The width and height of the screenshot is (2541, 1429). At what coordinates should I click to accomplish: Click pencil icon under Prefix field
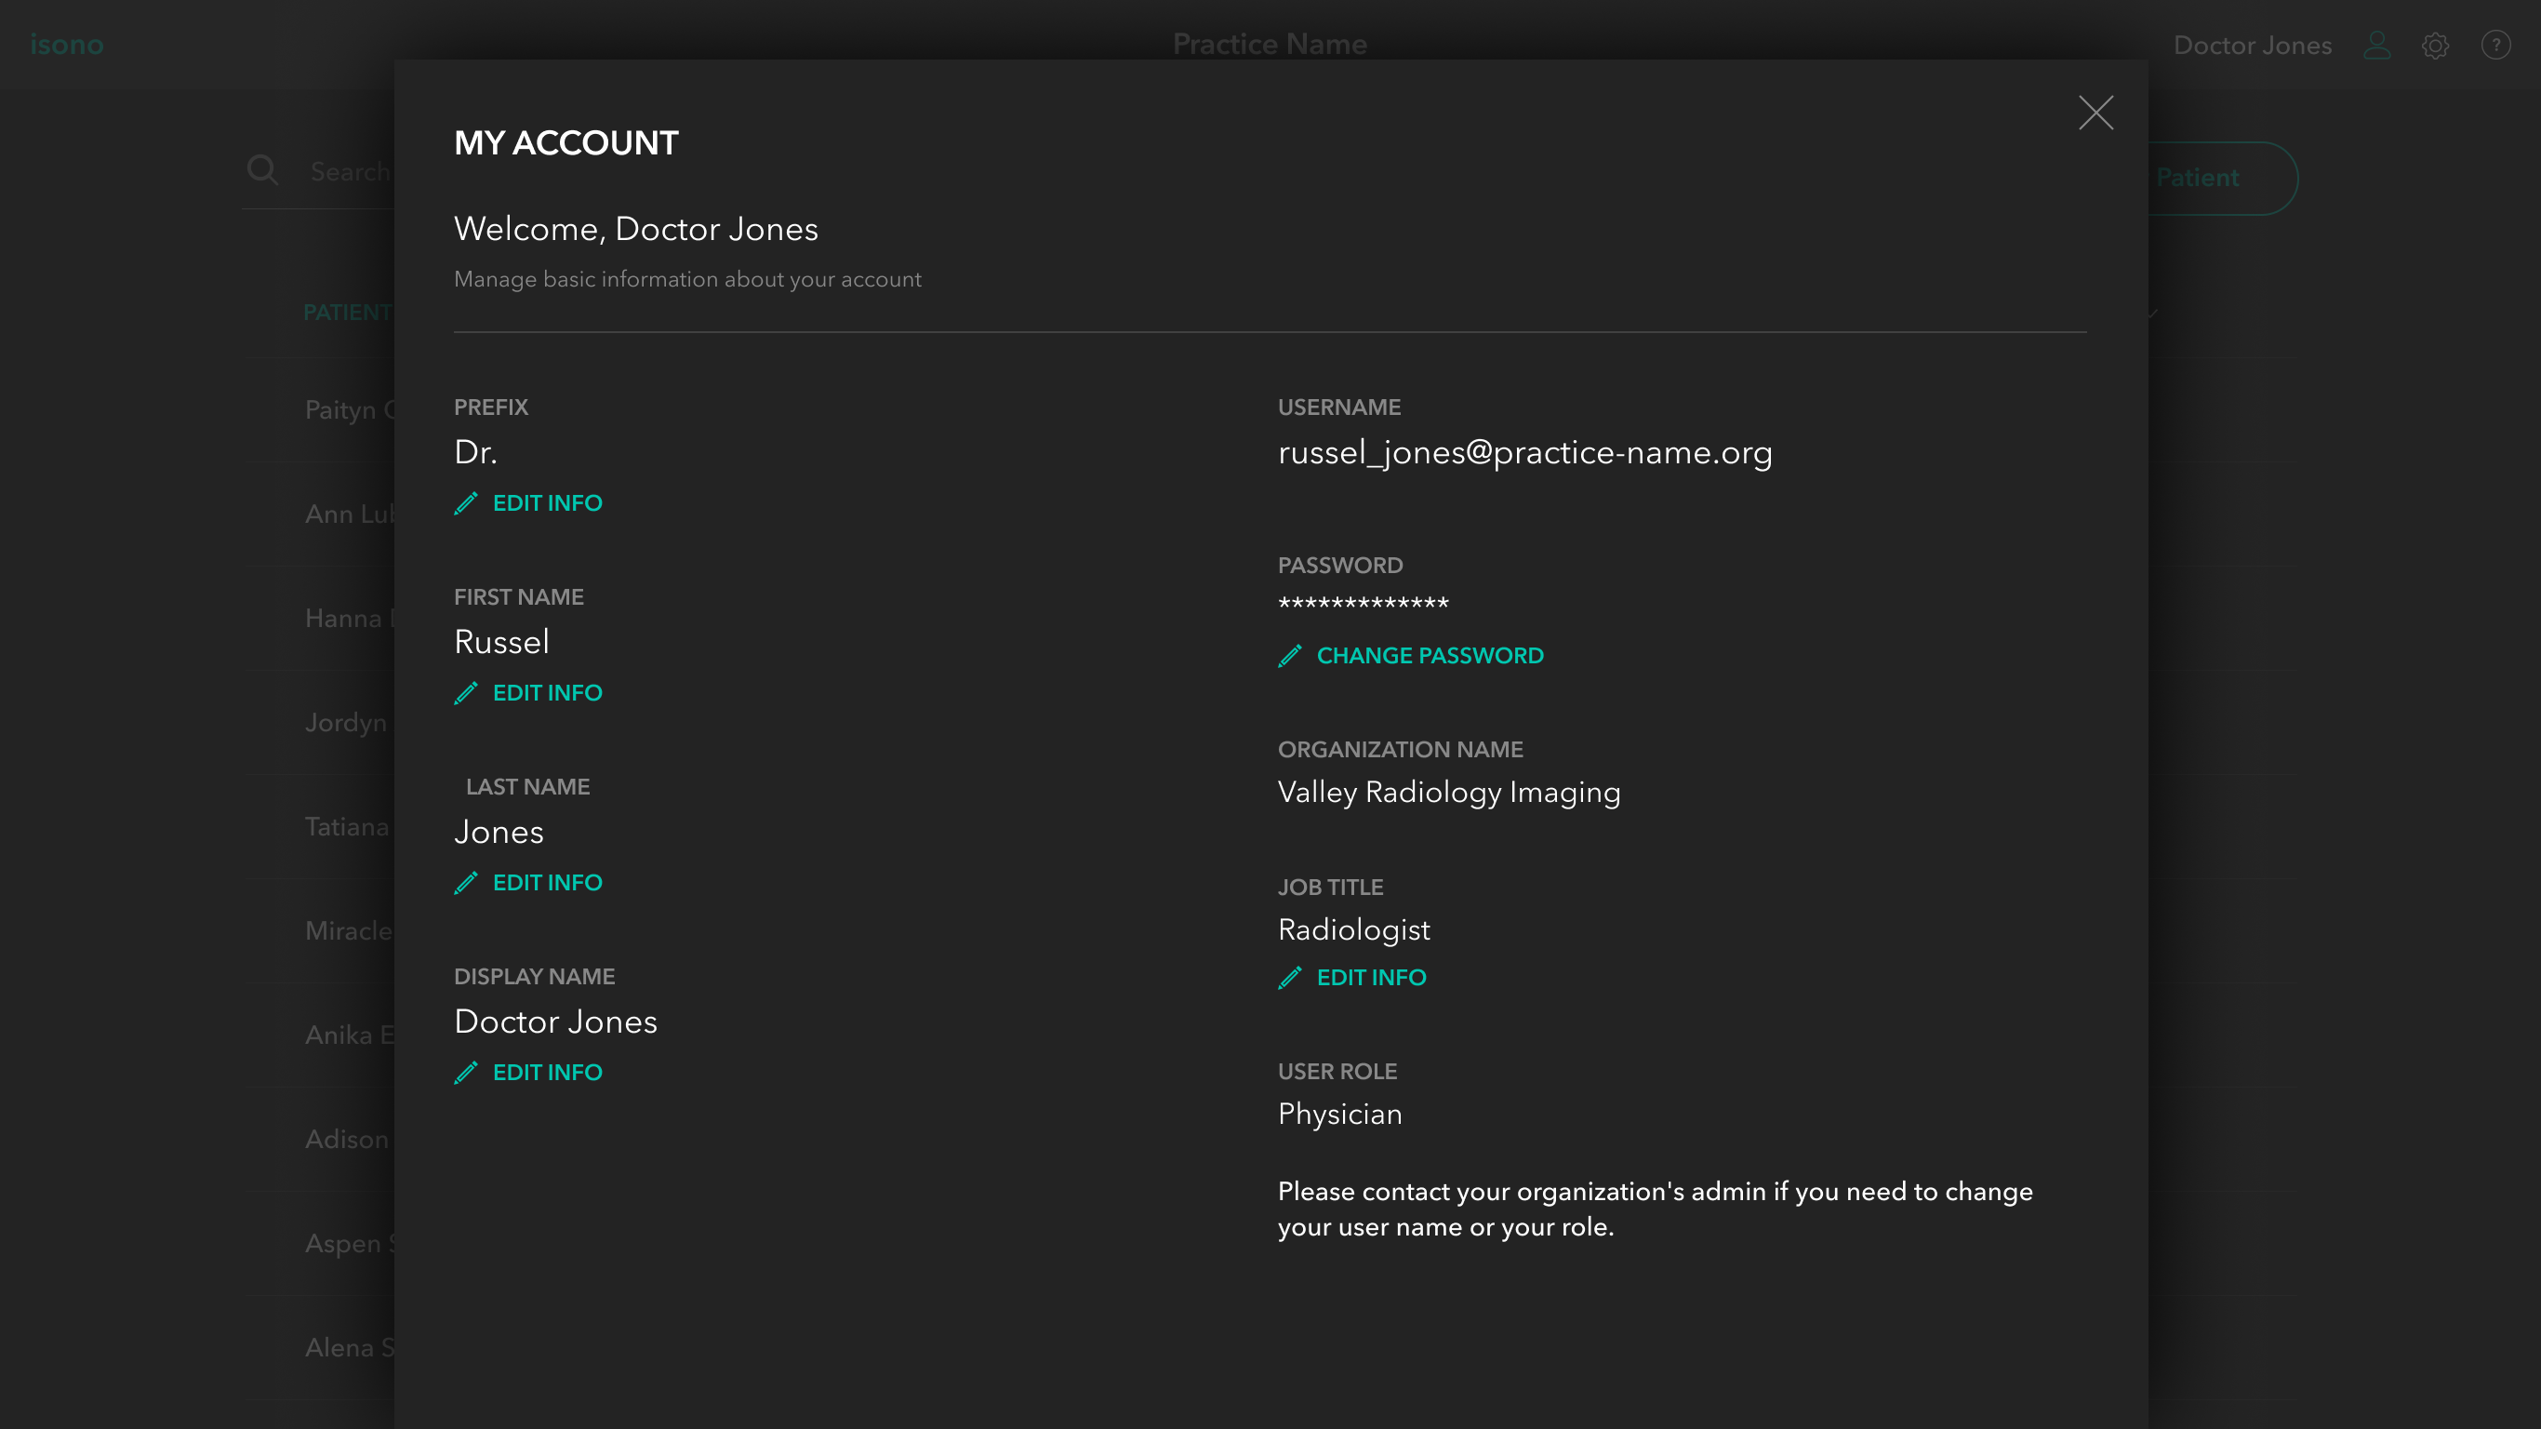coord(466,503)
